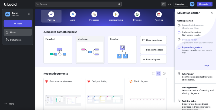Click the Documents sidebar icon
The width and height of the screenshot is (216, 110).
coord(7,40)
